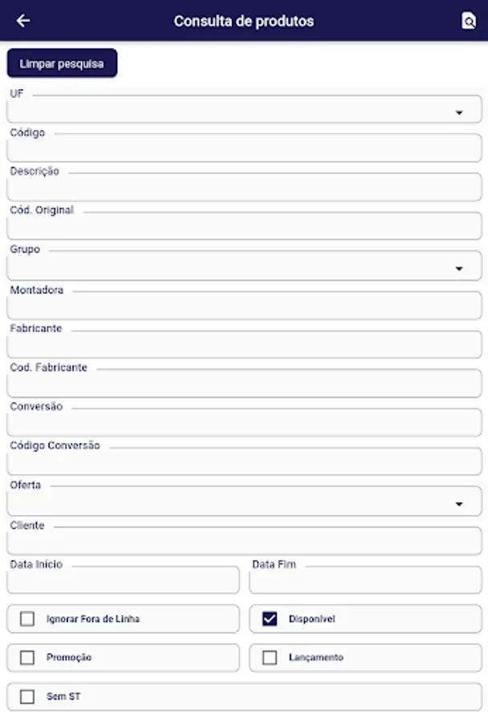Click into the Descrição field
488x722 pixels.
(x=244, y=188)
